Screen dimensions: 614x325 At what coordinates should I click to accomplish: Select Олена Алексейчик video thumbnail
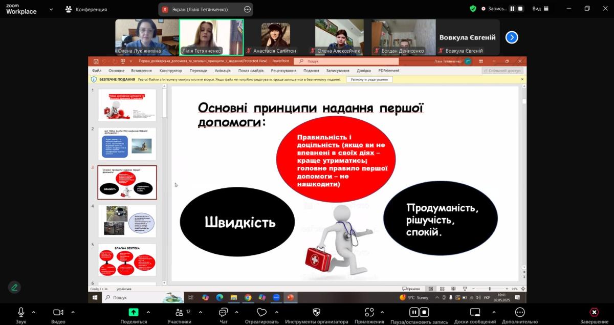click(x=339, y=37)
